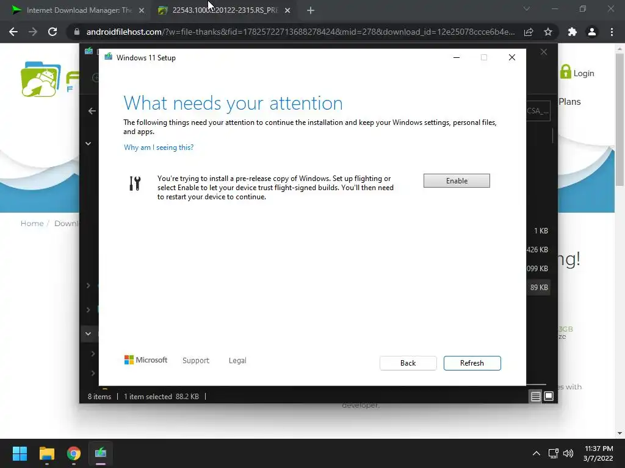Click the Refresh button in Setup
The height and width of the screenshot is (468, 625).
tap(472, 363)
